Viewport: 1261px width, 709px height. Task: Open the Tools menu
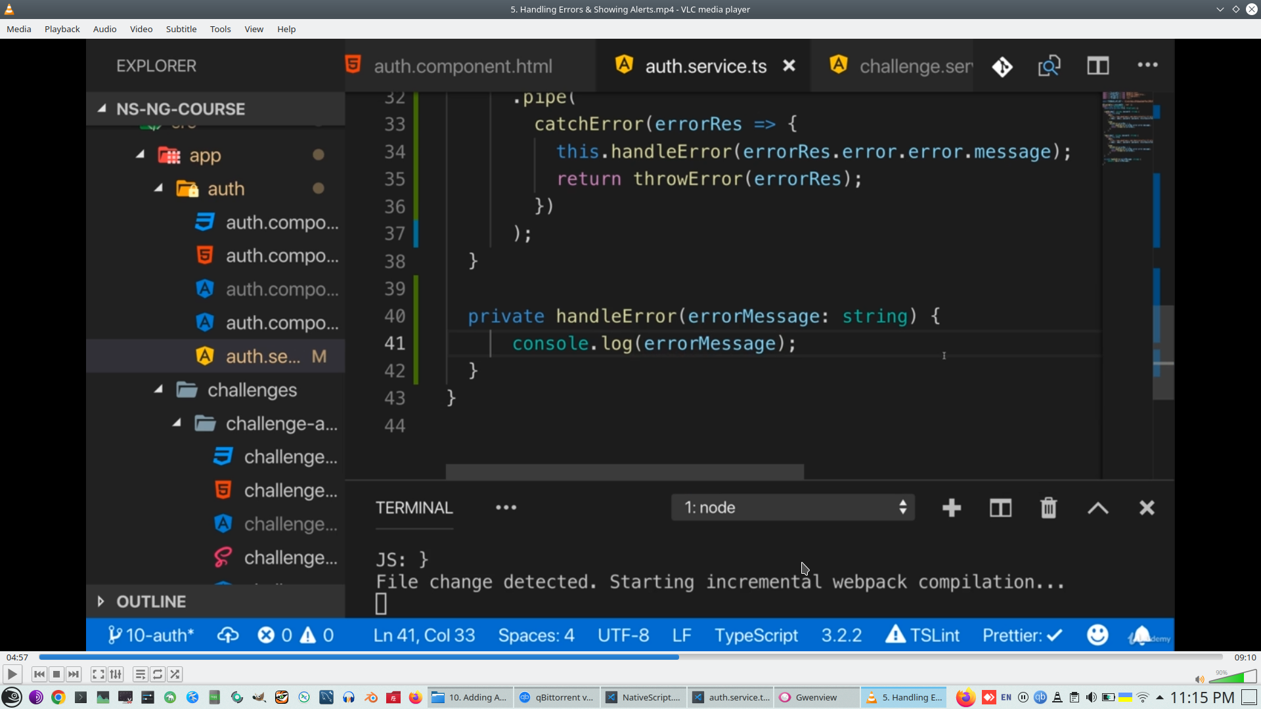[220, 29]
